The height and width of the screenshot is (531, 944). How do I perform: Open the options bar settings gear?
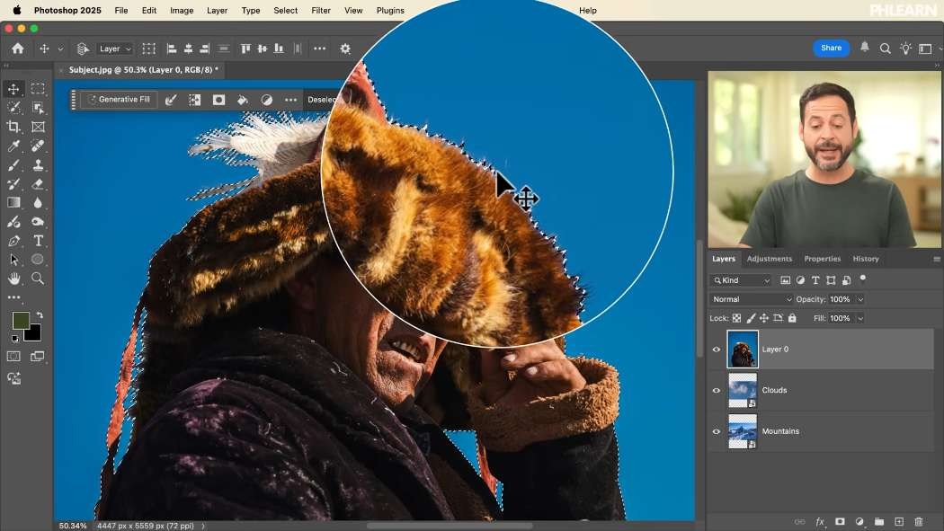point(345,49)
